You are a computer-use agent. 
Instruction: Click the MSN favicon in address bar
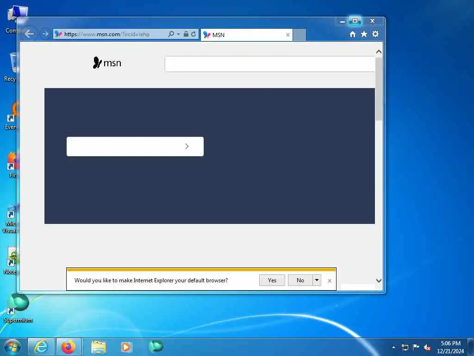[x=58, y=34]
